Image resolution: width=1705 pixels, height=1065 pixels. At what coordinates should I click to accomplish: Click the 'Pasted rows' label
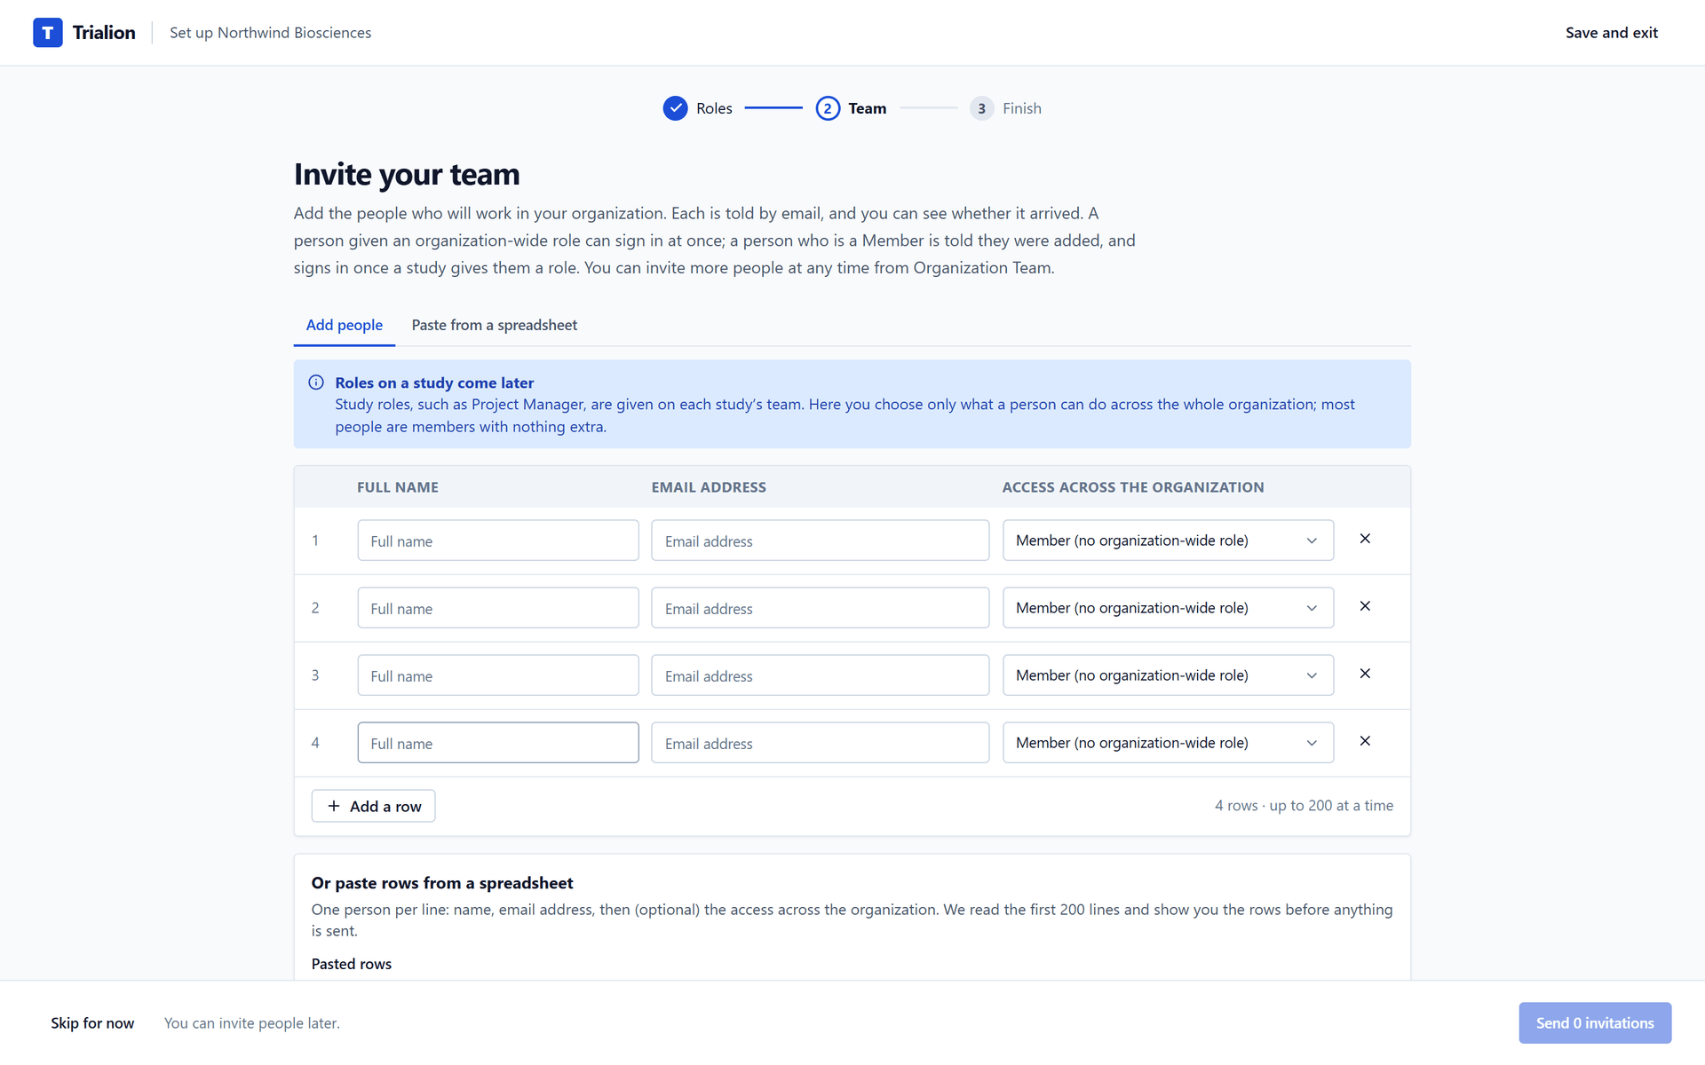click(352, 964)
